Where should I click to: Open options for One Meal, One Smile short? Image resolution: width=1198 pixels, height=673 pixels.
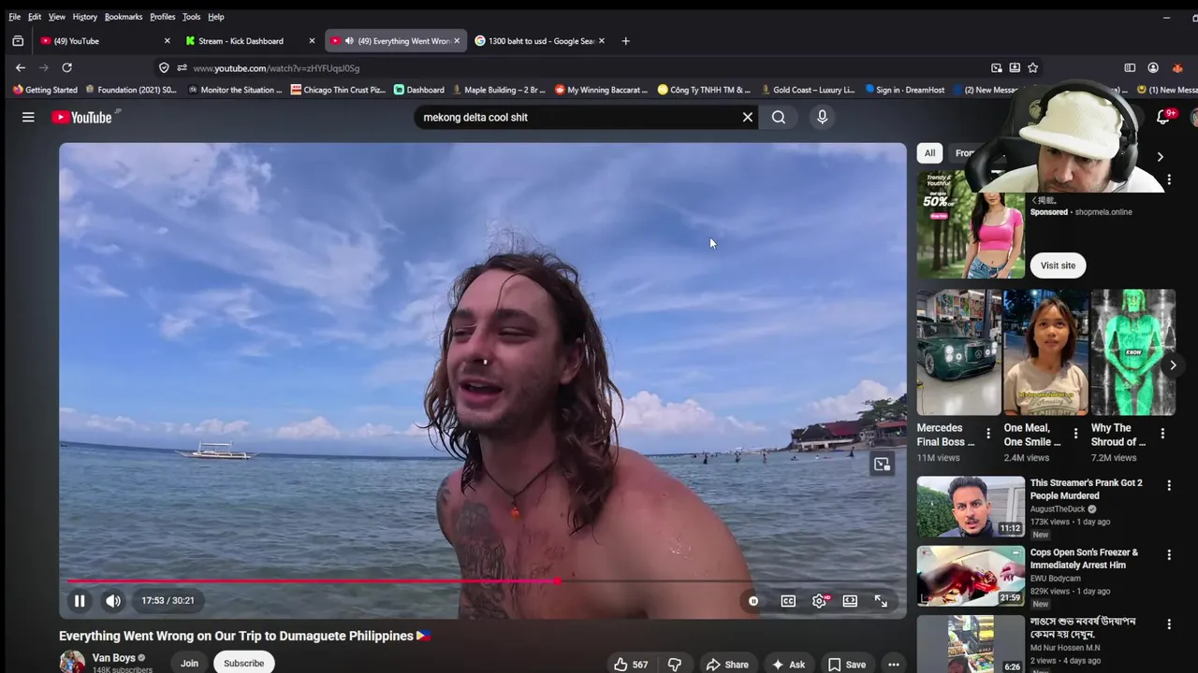[x=1075, y=434]
